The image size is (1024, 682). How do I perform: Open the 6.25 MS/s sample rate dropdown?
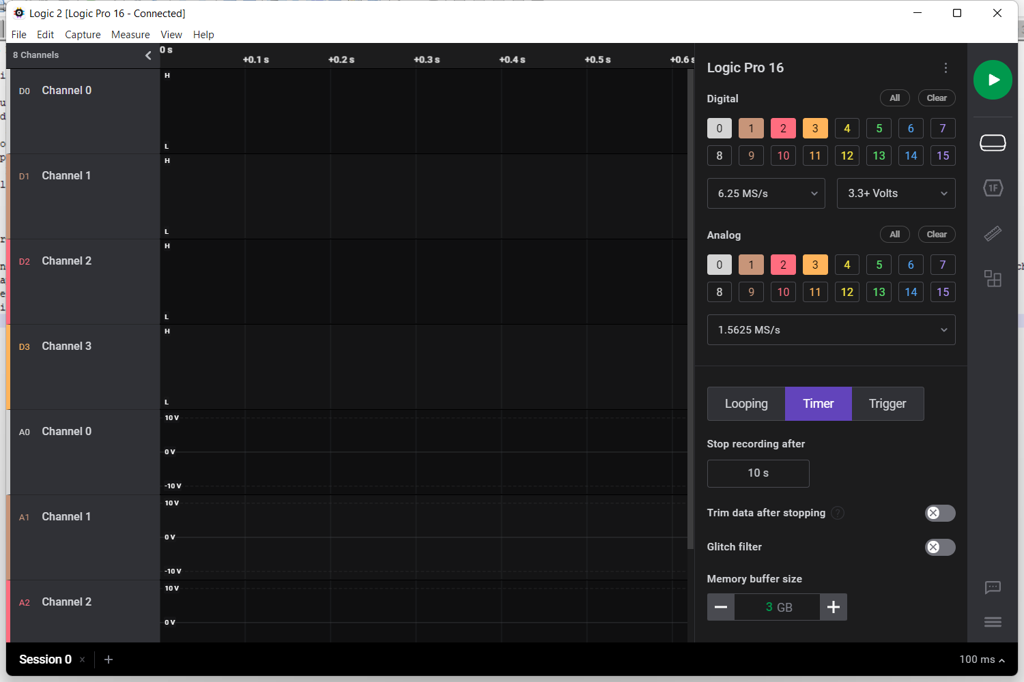tap(766, 194)
